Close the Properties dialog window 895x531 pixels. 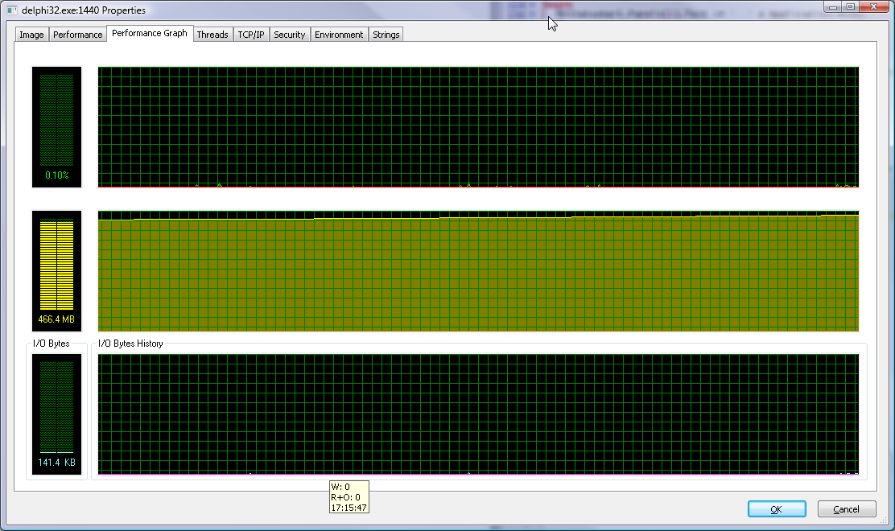tap(874, 7)
